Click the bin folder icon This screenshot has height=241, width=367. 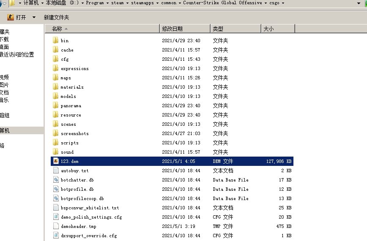click(55, 40)
